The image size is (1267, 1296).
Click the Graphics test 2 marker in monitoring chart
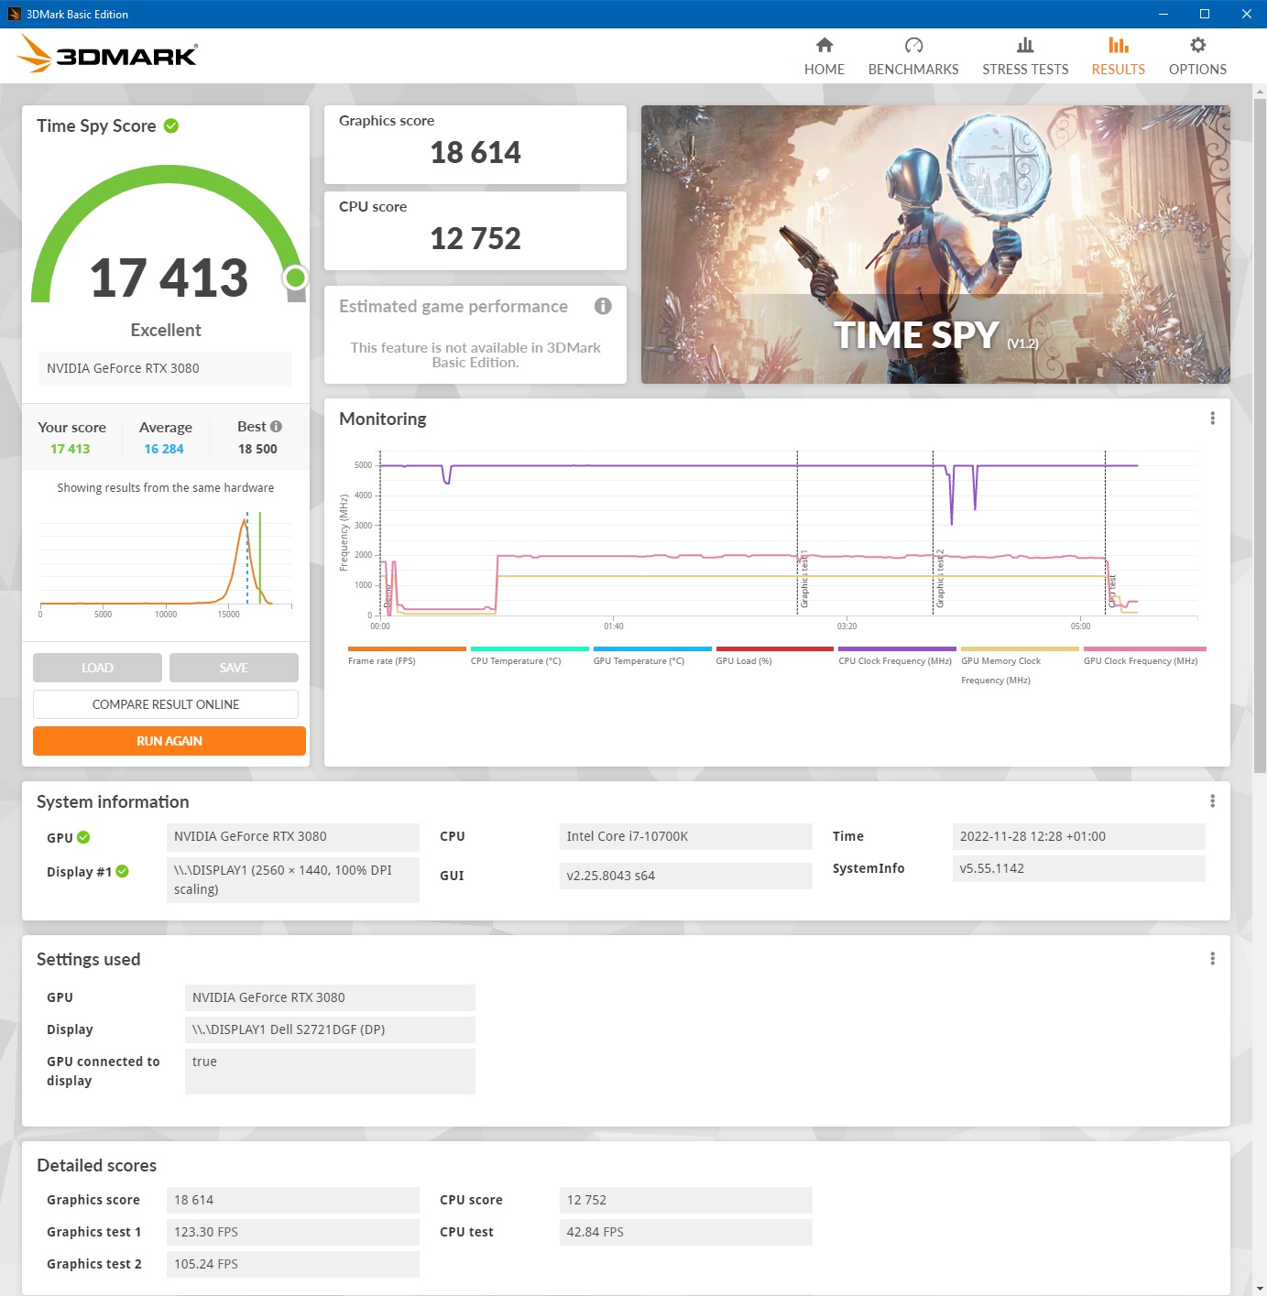tap(939, 579)
